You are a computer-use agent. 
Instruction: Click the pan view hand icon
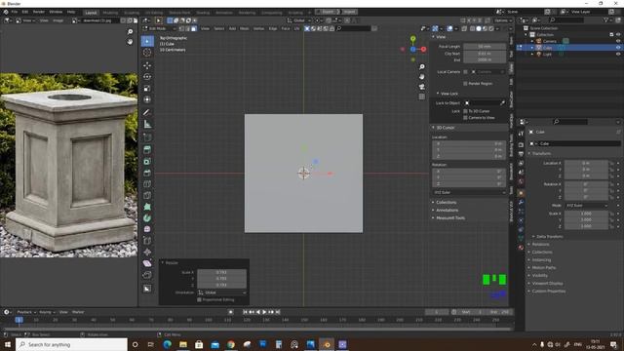point(422,76)
